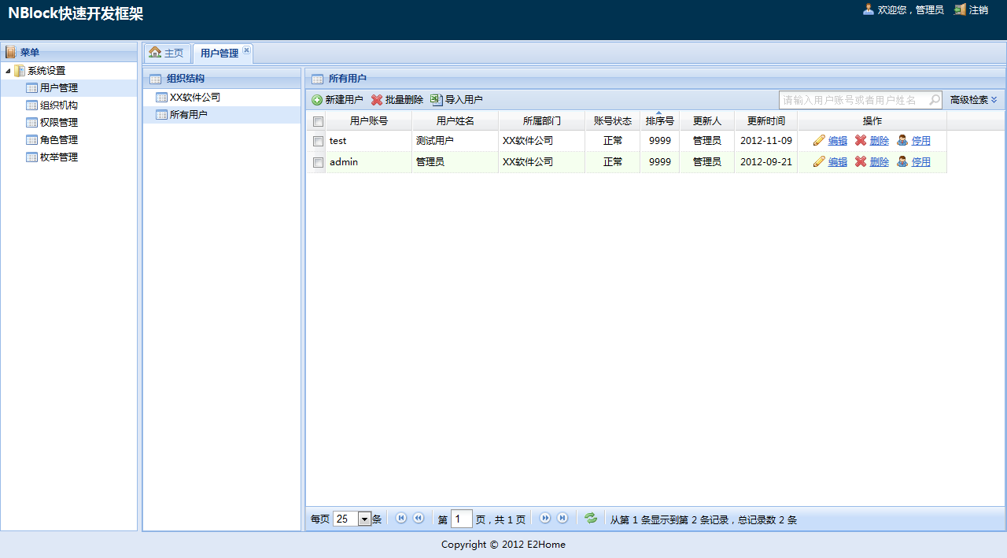This screenshot has width=1007, height=558.
Task: Open 枚举管理 in the left menu tree
Action: click(x=59, y=157)
